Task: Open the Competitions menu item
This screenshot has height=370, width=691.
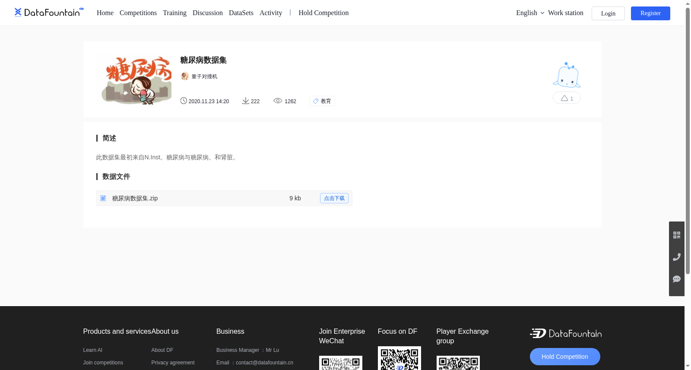Action: click(x=138, y=13)
